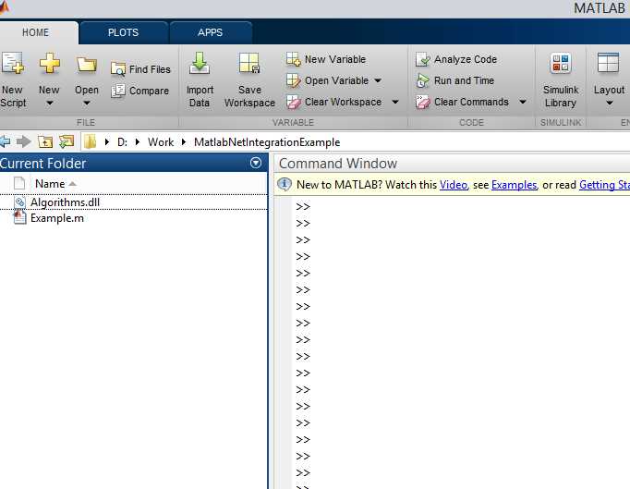
Task: Open Simulink Library
Action: (561, 79)
